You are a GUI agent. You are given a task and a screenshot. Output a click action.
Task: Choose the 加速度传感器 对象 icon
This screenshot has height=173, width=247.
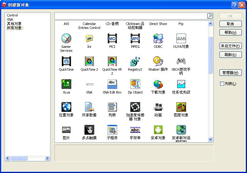coord(135,107)
